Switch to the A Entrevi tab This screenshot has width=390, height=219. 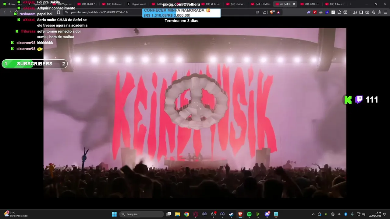click(335, 4)
